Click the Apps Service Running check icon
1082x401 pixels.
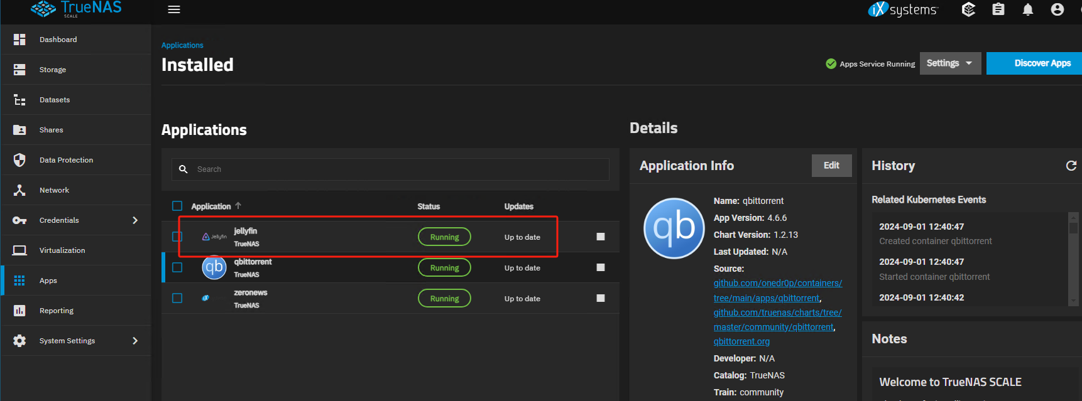[x=831, y=64]
